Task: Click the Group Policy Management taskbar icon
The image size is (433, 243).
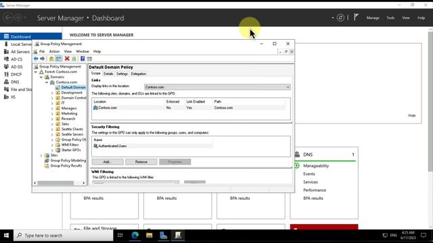Action: tap(178, 236)
